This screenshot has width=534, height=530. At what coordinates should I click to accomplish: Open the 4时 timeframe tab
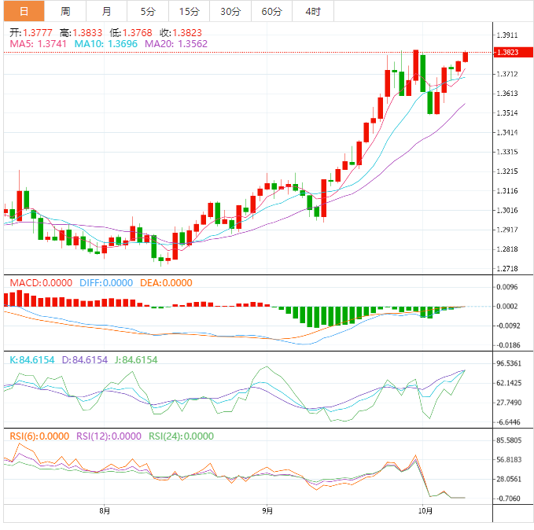[x=313, y=11]
